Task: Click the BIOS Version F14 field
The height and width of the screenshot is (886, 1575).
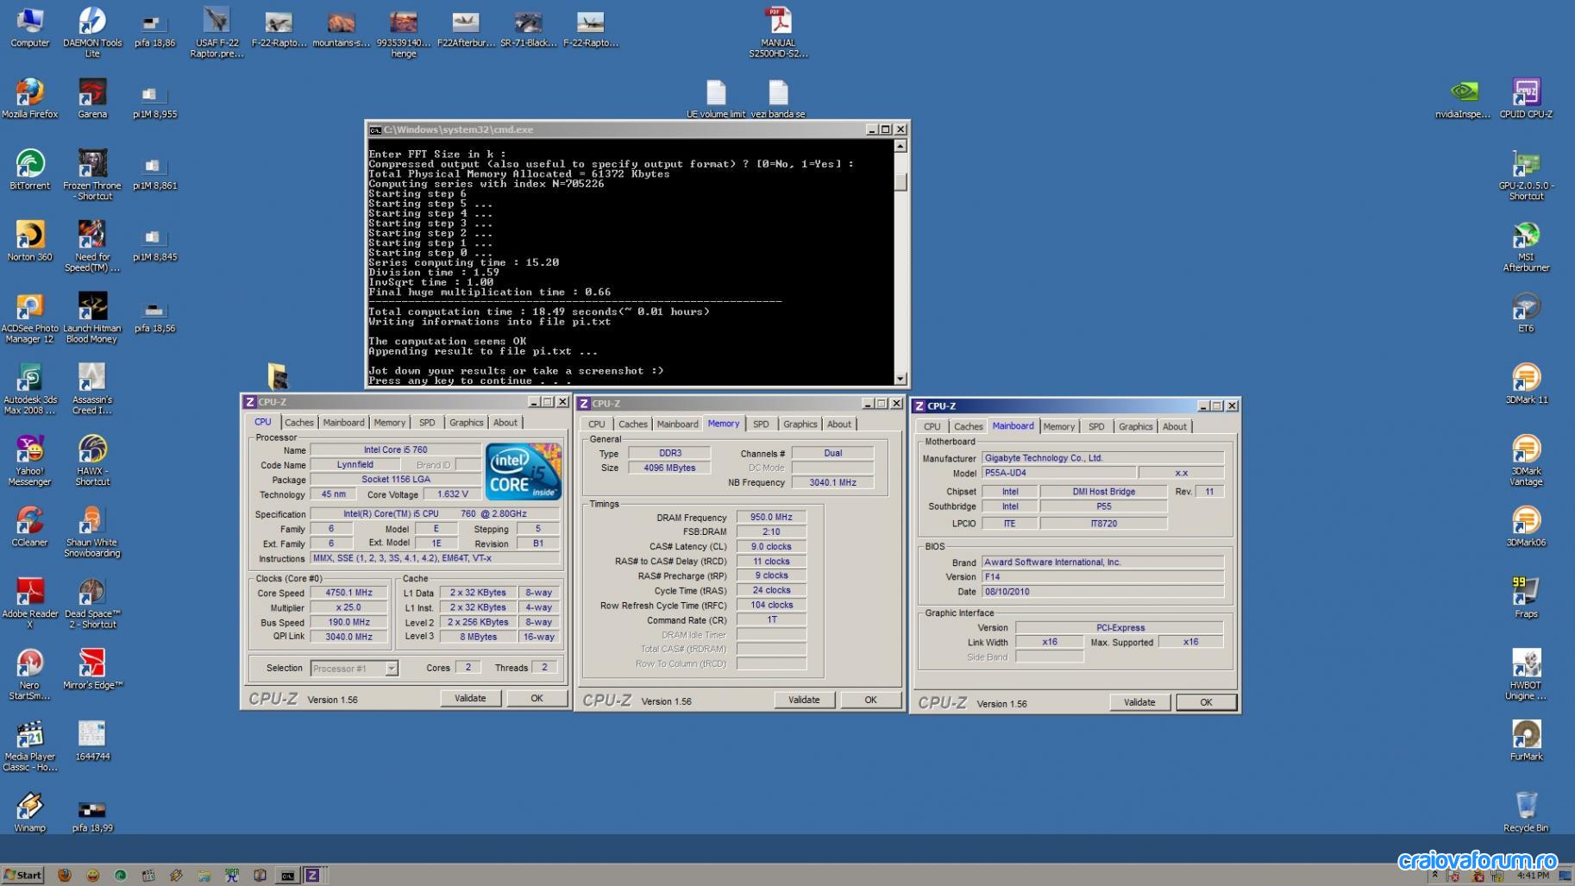Action: pyautogui.click(x=1102, y=577)
